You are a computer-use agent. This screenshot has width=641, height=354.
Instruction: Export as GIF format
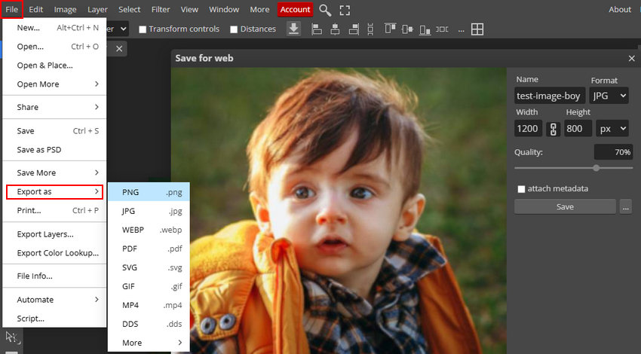(149, 286)
